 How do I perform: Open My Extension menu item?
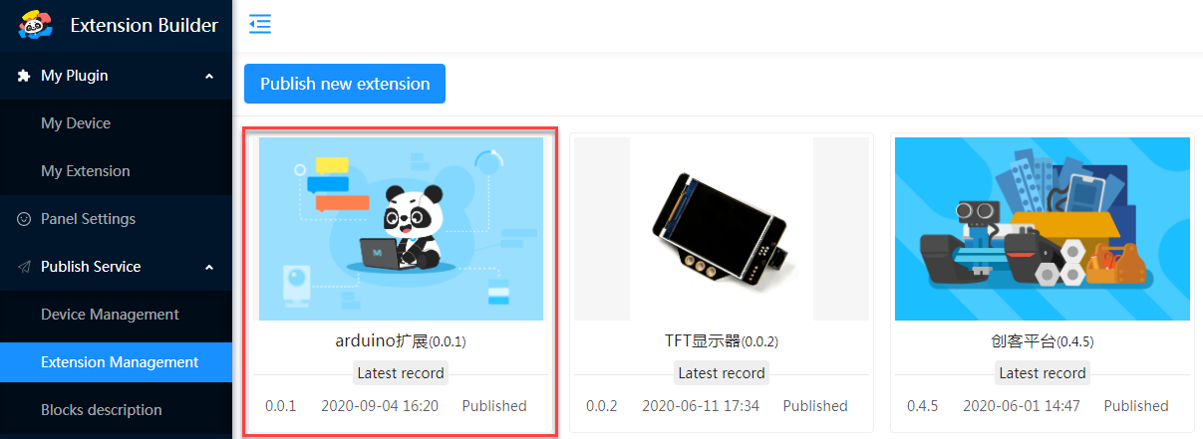[116, 171]
